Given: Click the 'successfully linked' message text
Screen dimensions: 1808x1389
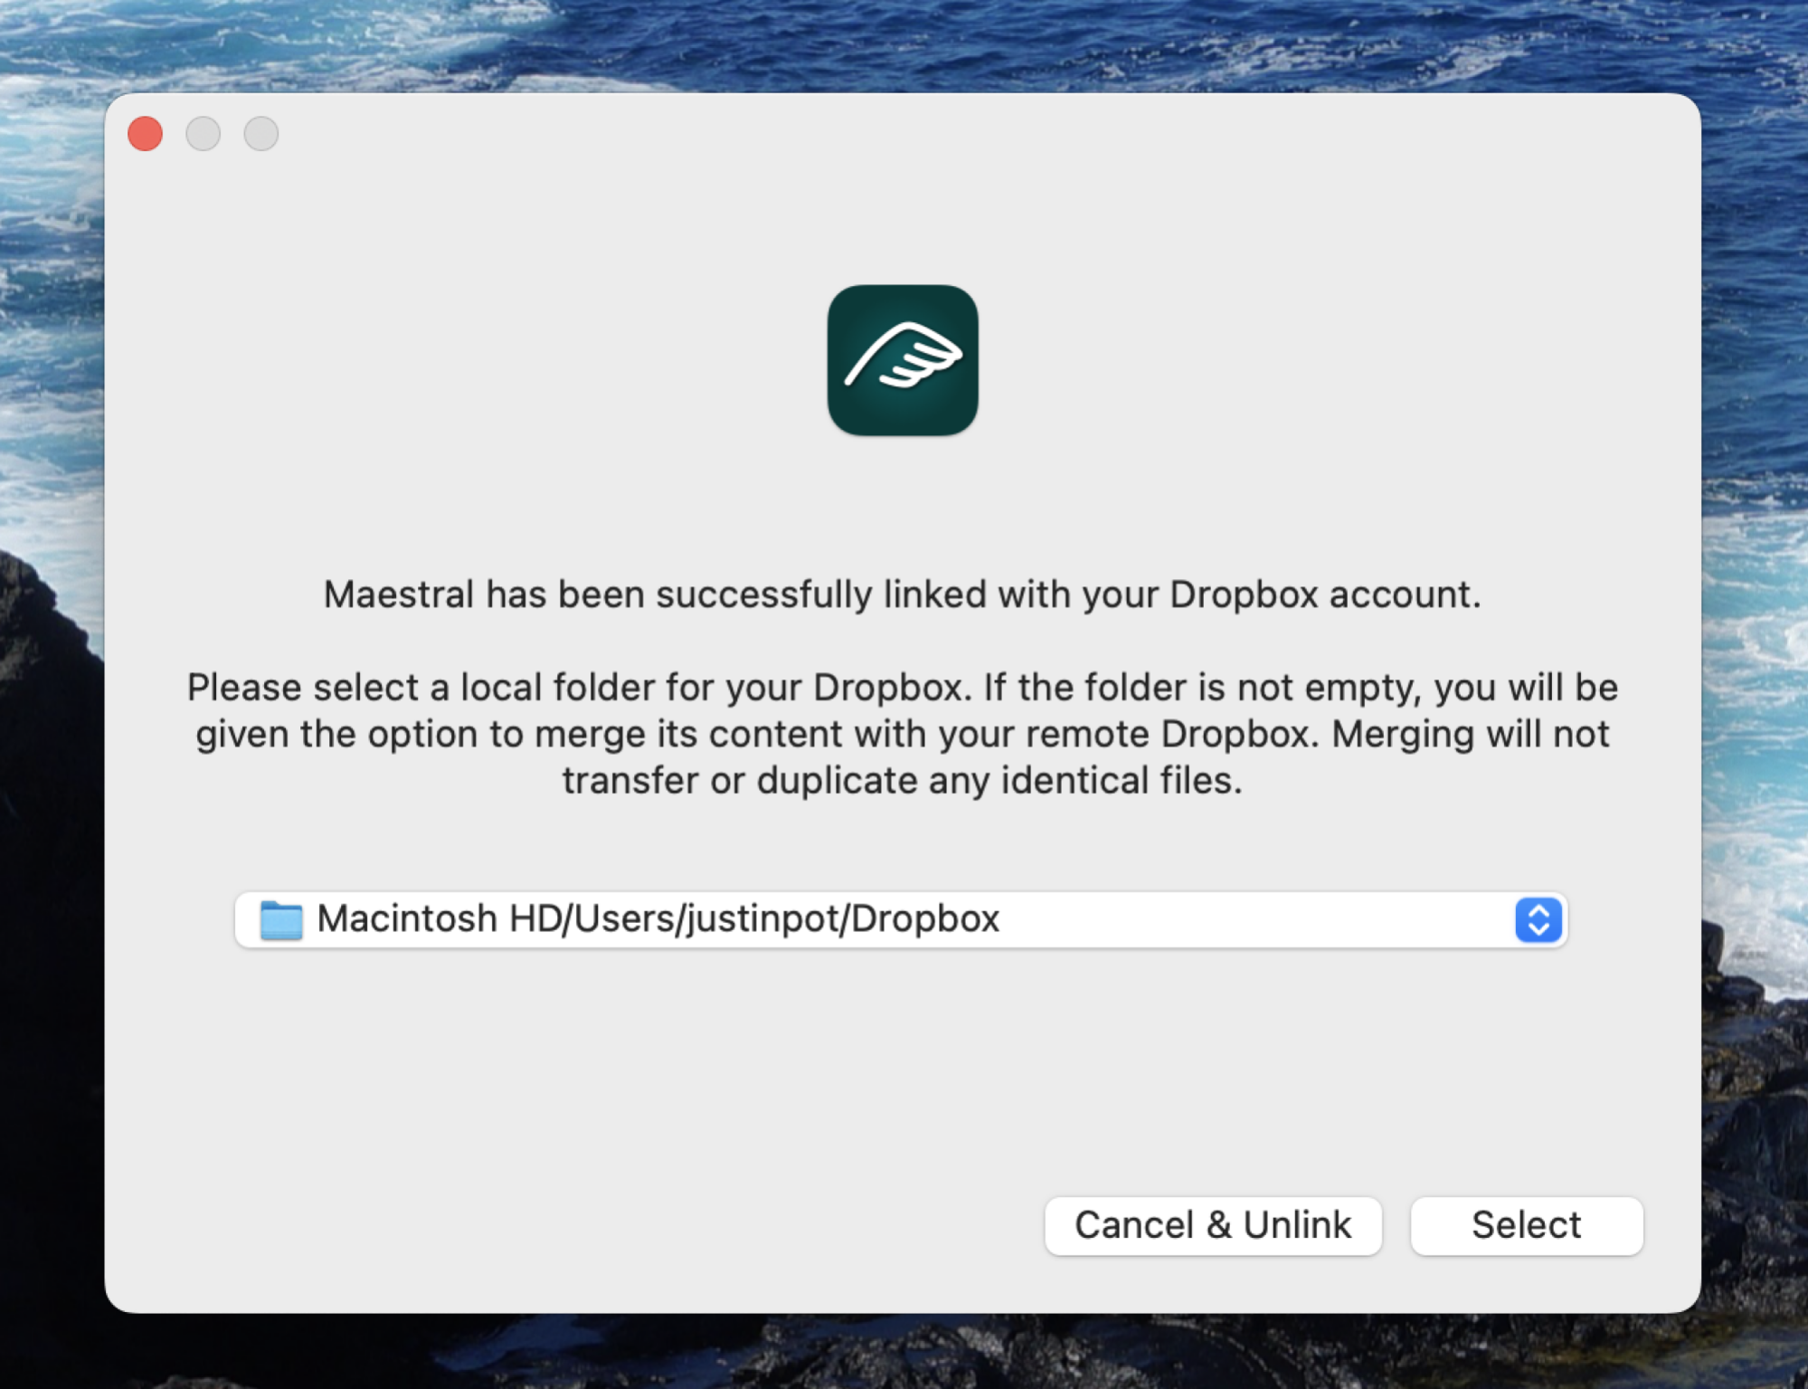Looking at the screenshot, I should tap(903, 595).
